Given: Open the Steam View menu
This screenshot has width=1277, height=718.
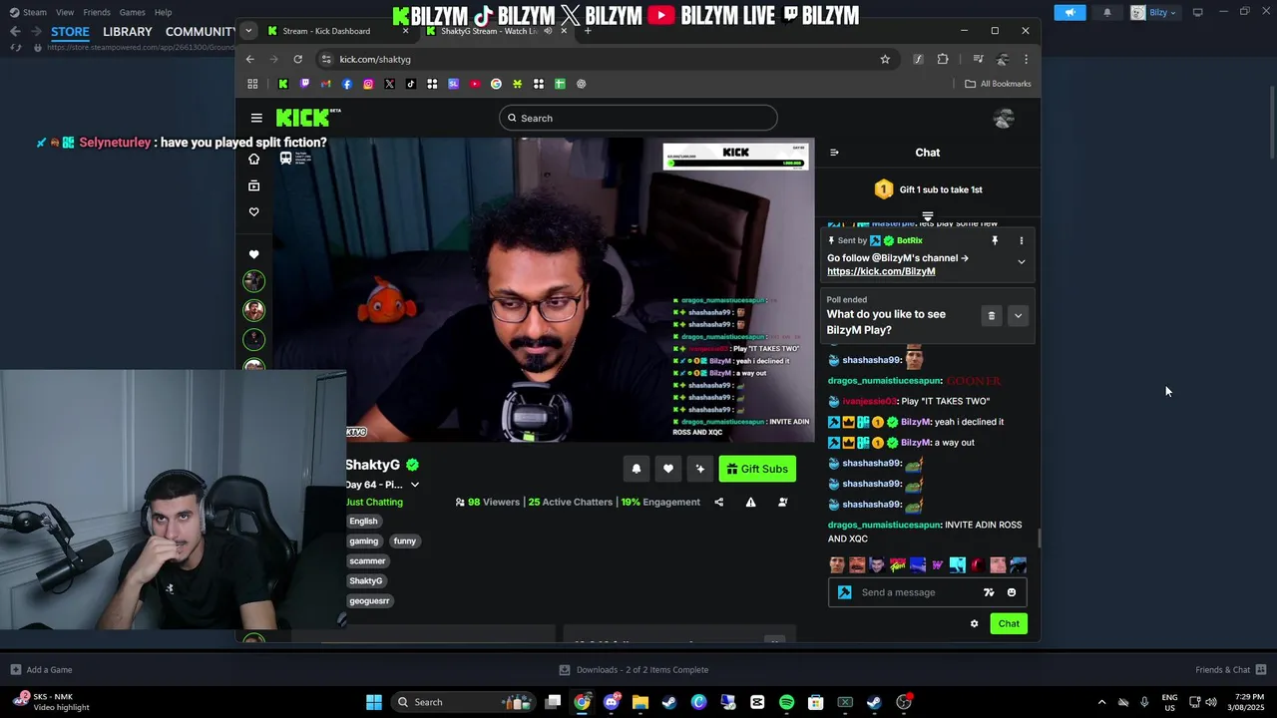Looking at the screenshot, I should [x=65, y=12].
